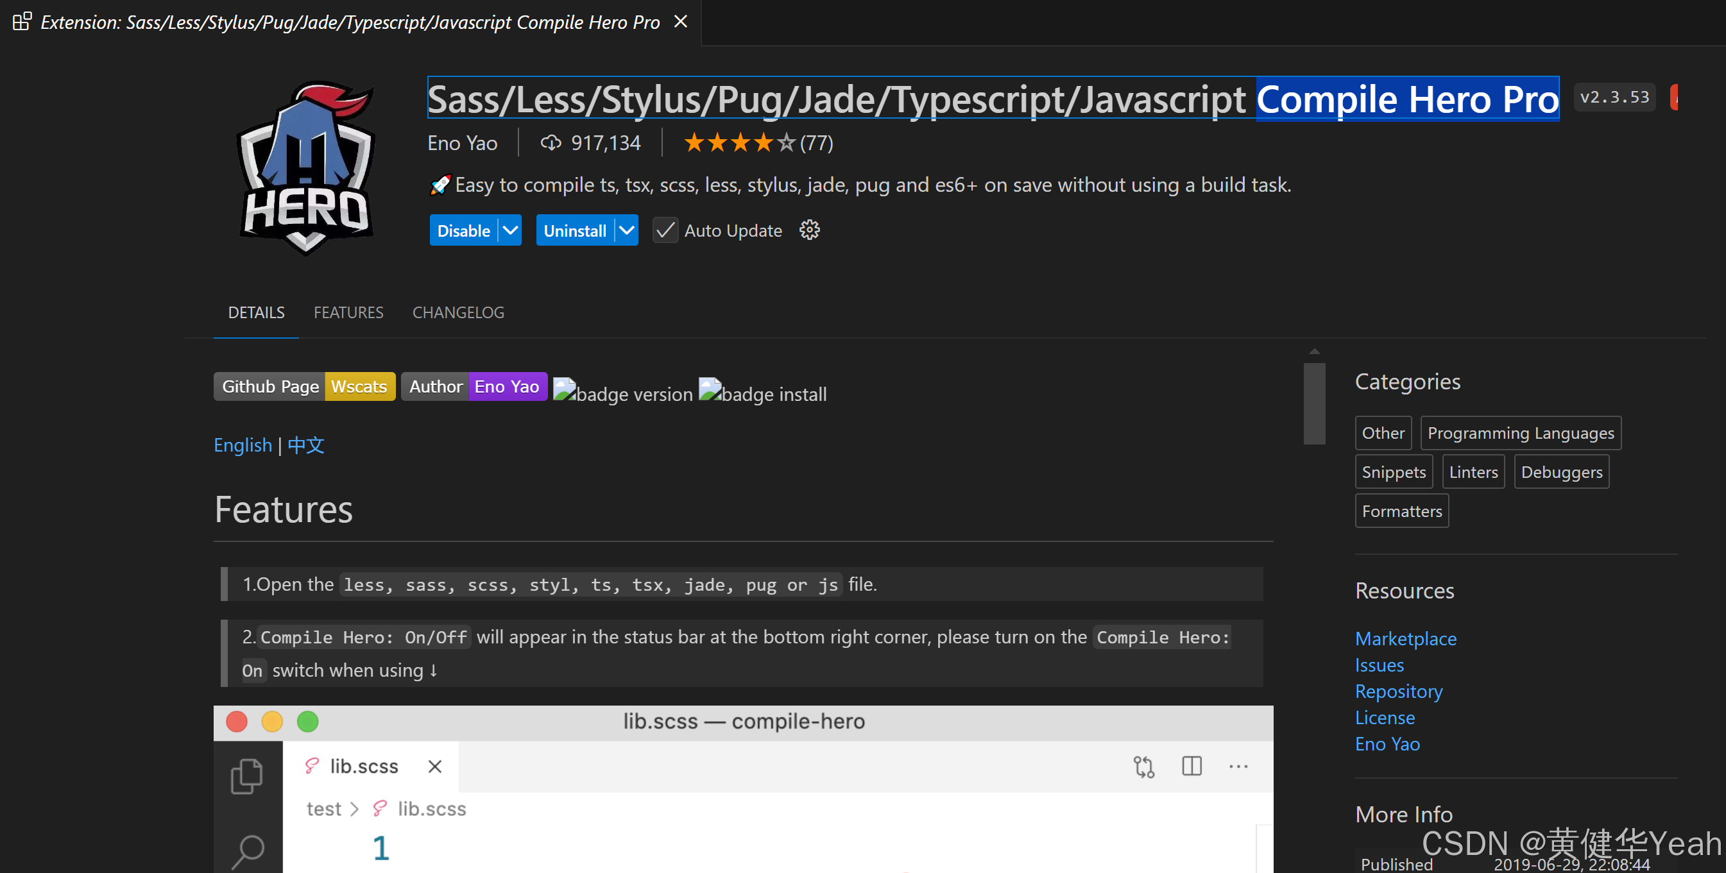The width and height of the screenshot is (1726, 873).
Task: Expand the Disable button dropdown arrow
Action: pos(510,230)
